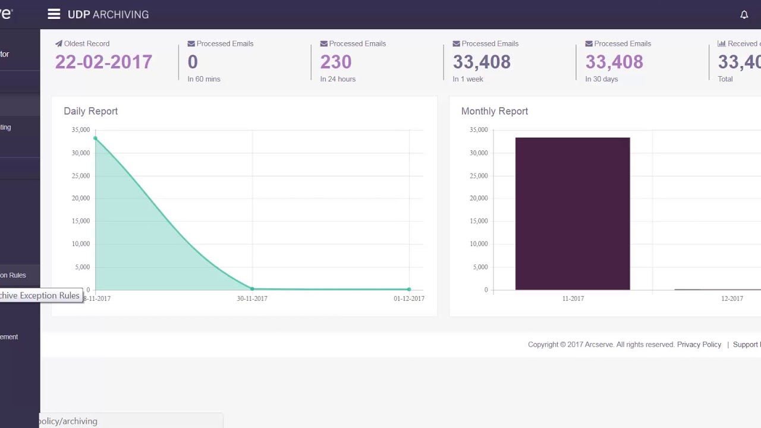
Task: Click the In 24 hours label
Action: pyautogui.click(x=338, y=79)
